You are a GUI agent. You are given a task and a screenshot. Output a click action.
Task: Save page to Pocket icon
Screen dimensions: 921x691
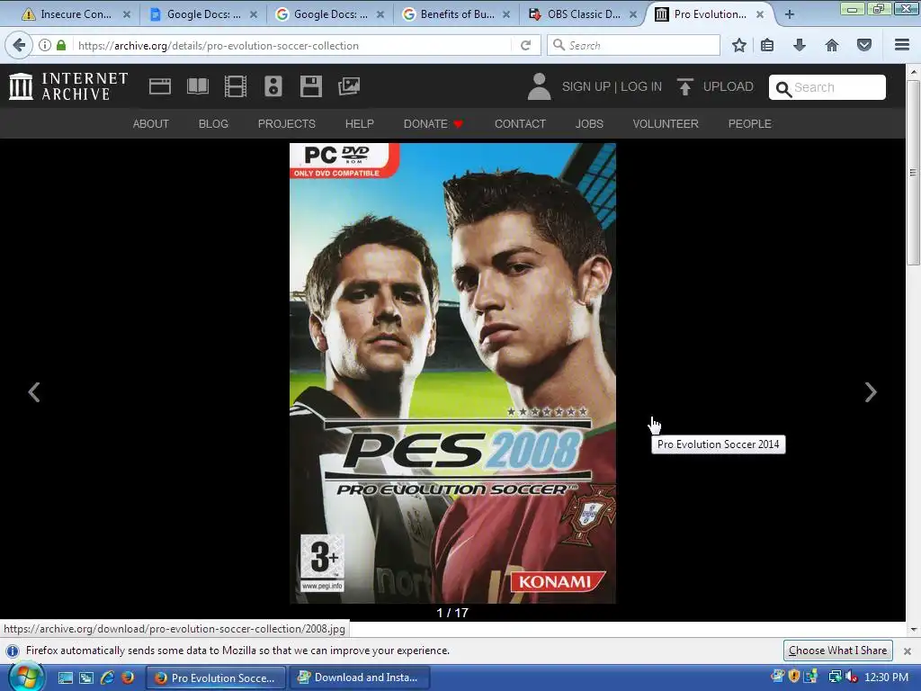click(x=864, y=45)
